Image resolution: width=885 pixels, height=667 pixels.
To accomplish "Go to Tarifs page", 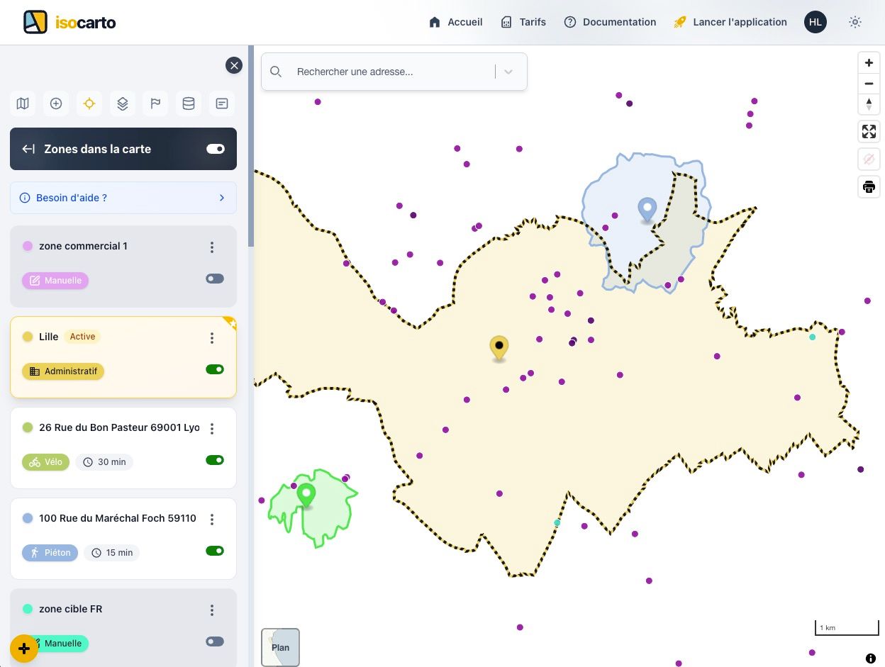I will click(523, 22).
